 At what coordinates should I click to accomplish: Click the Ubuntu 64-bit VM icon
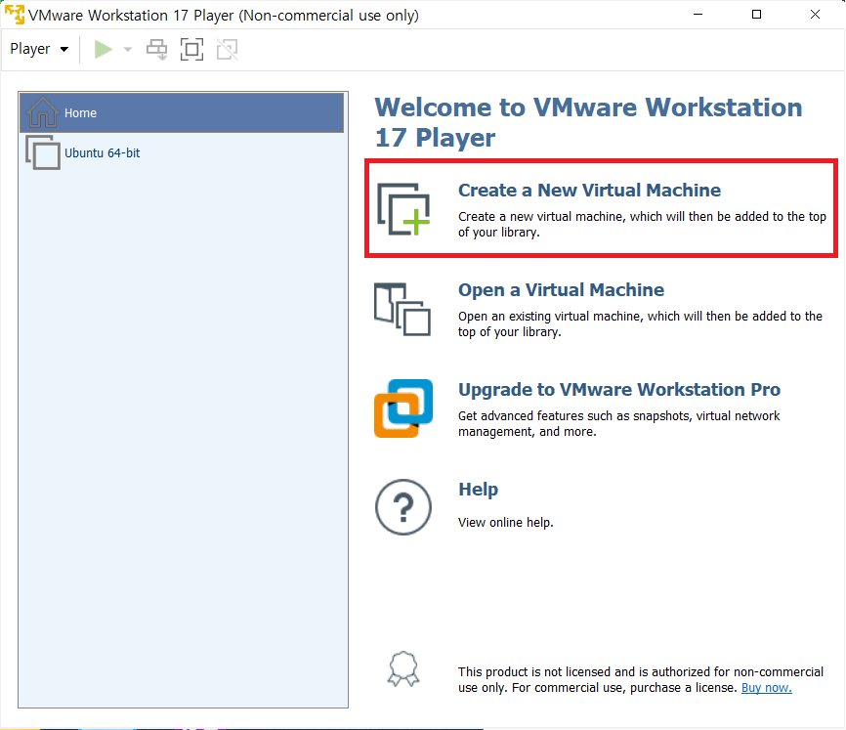coord(43,152)
